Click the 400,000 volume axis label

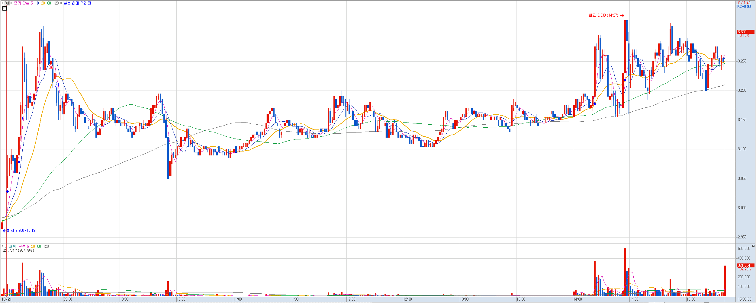(x=744, y=258)
